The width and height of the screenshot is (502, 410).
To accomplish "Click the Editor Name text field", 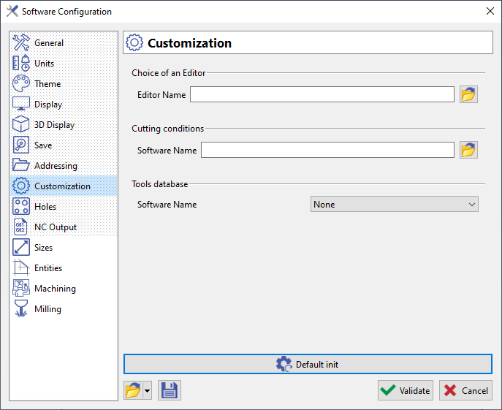I will (x=322, y=94).
